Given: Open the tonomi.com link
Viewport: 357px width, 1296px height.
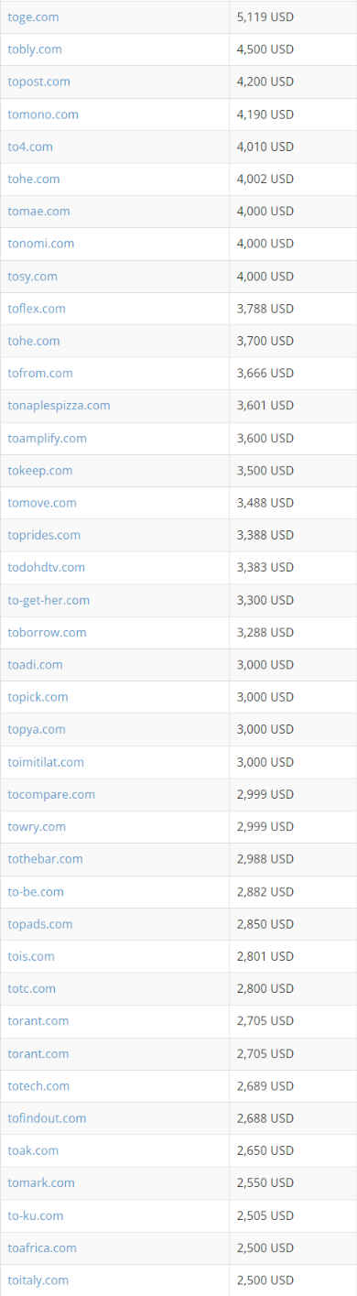Looking at the screenshot, I should 41,244.
